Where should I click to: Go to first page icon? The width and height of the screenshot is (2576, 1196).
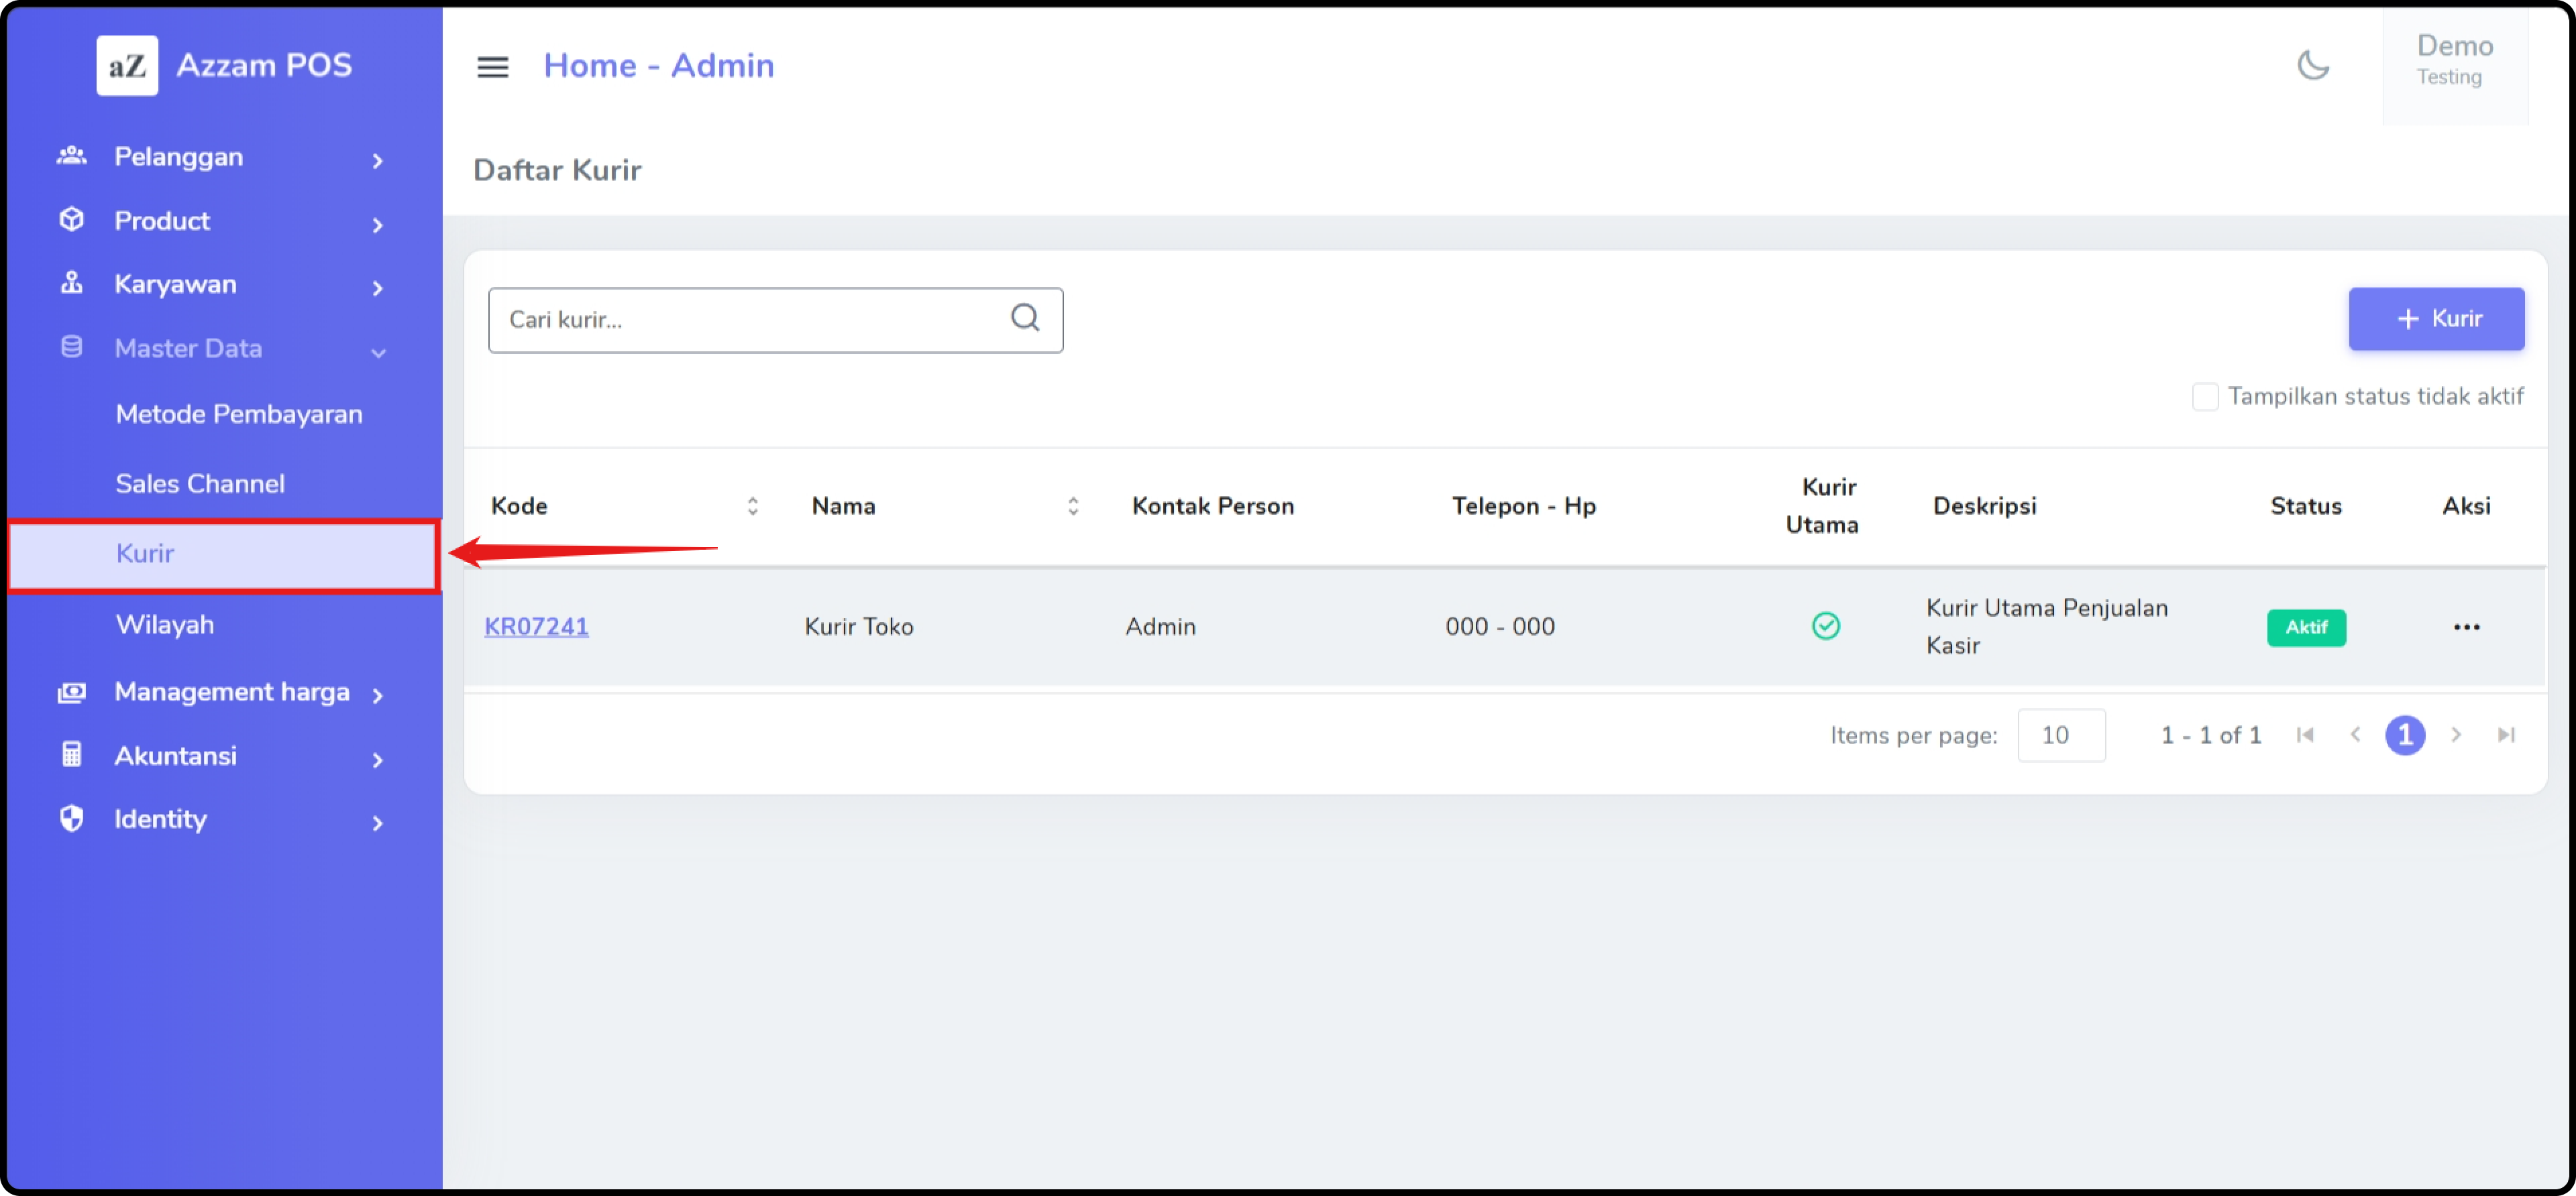click(x=2305, y=735)
